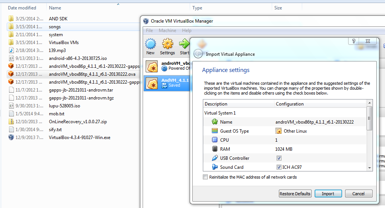This screenshot has width=385, height=208.
Task: Open VirtualBox Settings gear icon
Action: 167,44
